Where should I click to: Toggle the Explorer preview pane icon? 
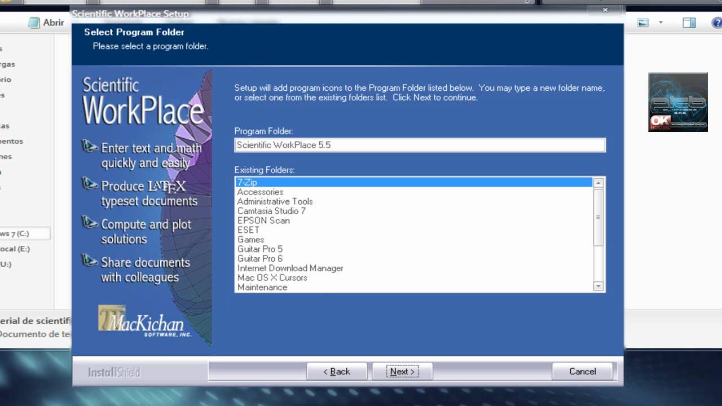[689, 23]
